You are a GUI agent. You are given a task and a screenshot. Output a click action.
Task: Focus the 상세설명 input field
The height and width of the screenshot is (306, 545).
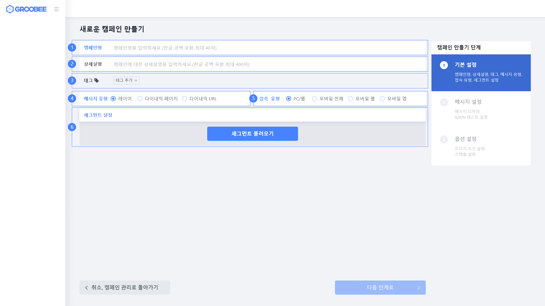pos(267,64)
